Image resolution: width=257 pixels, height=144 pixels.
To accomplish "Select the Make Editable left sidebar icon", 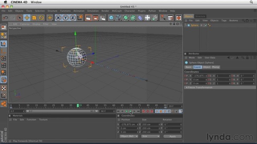I will click(x=4, y=35).
